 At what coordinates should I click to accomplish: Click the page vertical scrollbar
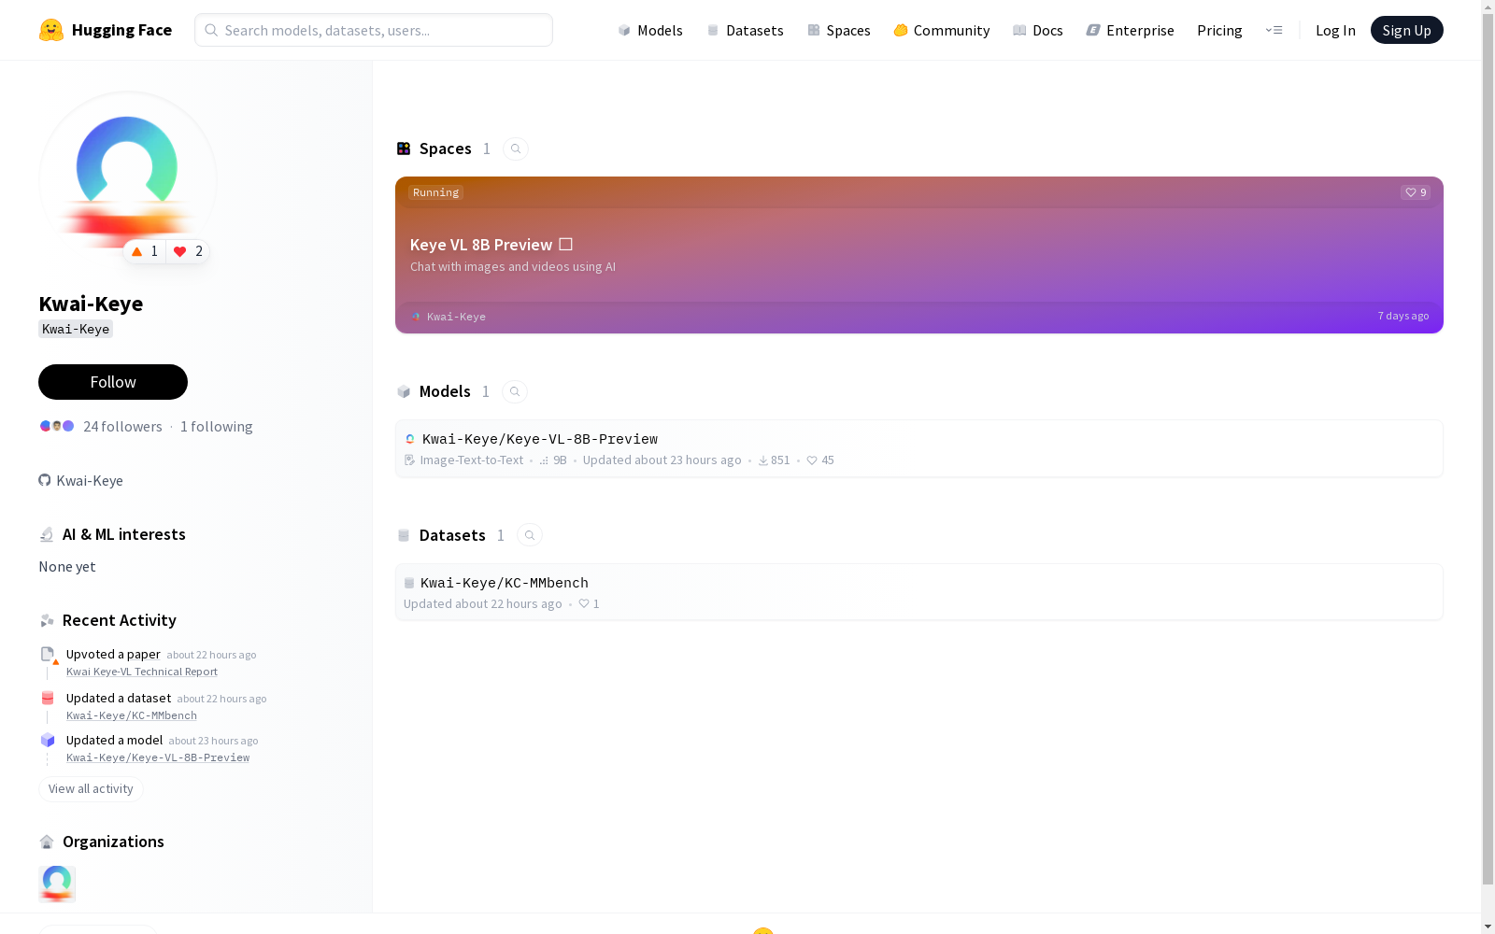coord(1488,467)
